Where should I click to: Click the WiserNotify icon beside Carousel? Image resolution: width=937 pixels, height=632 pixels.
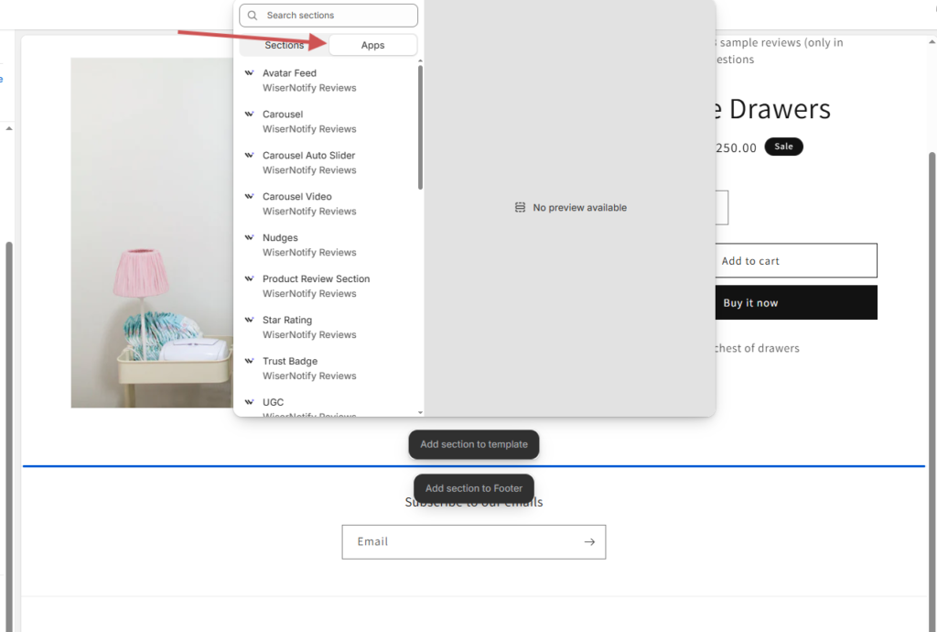click(x=250, y=114)
